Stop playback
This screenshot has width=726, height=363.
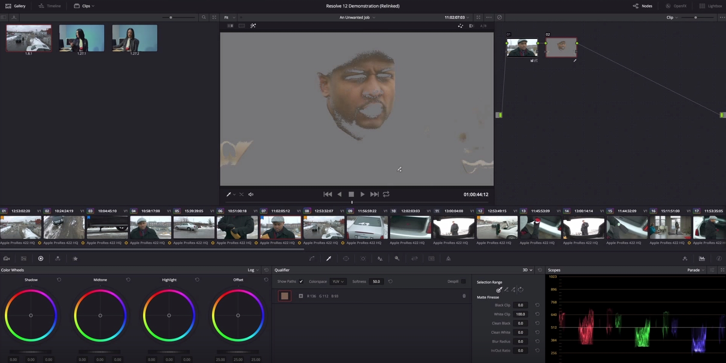(x=351, y=194)
